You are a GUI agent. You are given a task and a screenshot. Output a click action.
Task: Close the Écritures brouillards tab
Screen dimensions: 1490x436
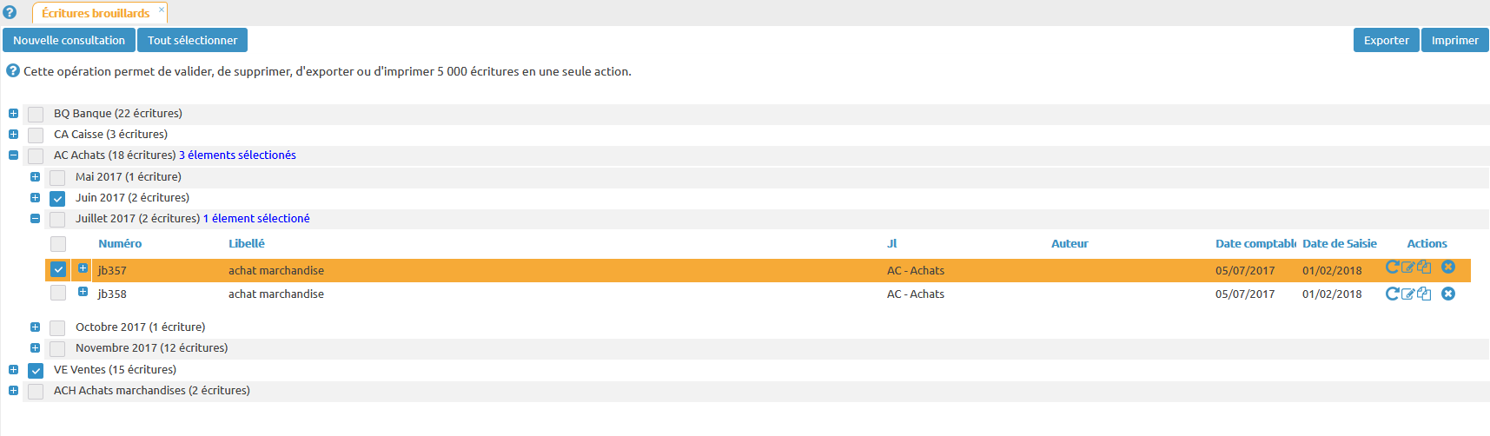pos(162,10)
